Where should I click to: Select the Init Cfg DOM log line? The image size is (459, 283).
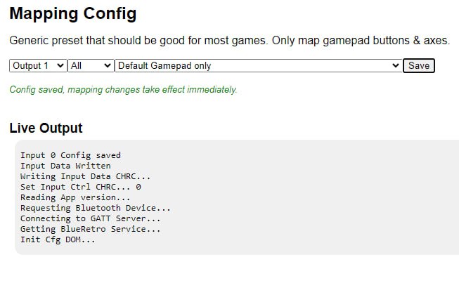click(58, 239)
